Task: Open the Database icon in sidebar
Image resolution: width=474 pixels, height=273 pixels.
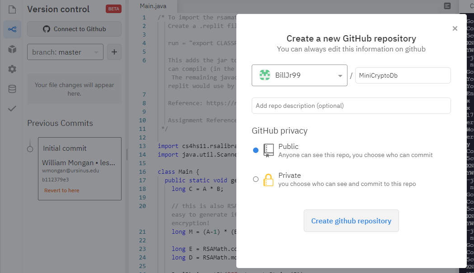Action: pyautogui.click(x=12, y=89)
